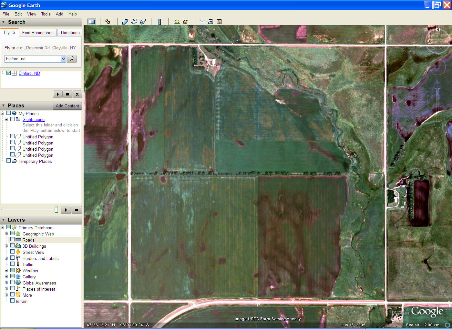The image size is (452, 329).
Task: Toggle the sidebar panel button in the toolbar
Action: point(92,22)
